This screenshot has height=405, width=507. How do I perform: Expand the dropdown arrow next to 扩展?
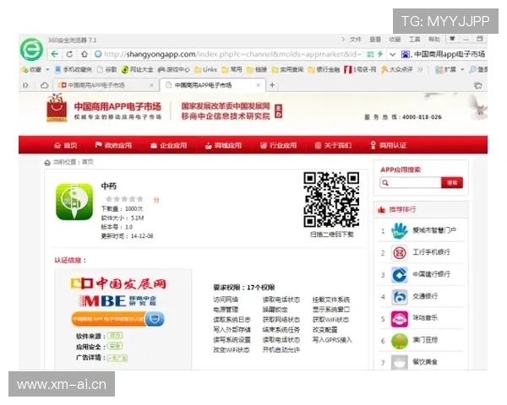[462, 69]
